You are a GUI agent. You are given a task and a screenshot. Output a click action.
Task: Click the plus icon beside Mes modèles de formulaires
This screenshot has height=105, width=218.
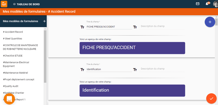coord(44,21)
